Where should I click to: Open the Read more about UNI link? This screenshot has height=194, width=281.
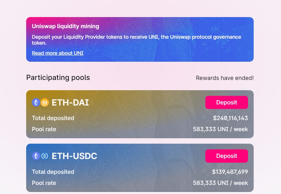[57, 53]
